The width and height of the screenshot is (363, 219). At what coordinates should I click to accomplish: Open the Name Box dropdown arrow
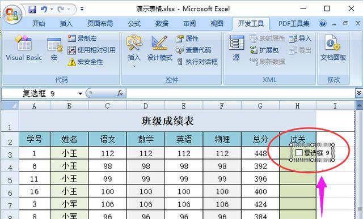80,93
